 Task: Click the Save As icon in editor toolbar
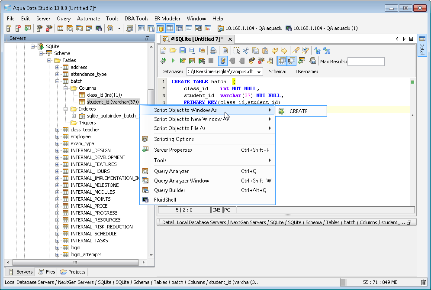[x=192, y=50]
